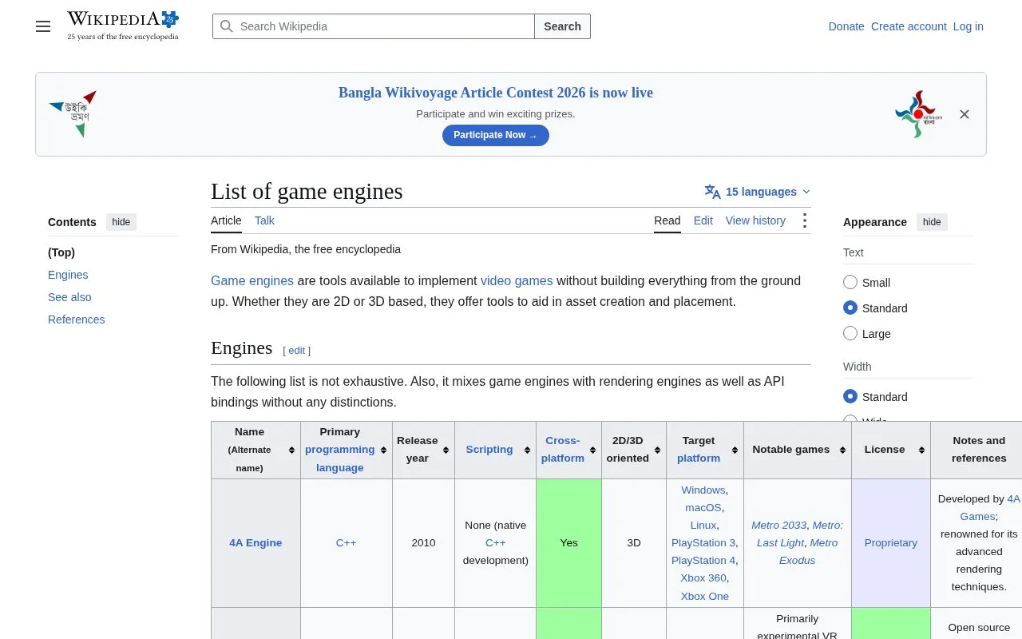The image size is (1022, 639).
Task: Click the colorful contest logo right of banner
Action: 918,113
